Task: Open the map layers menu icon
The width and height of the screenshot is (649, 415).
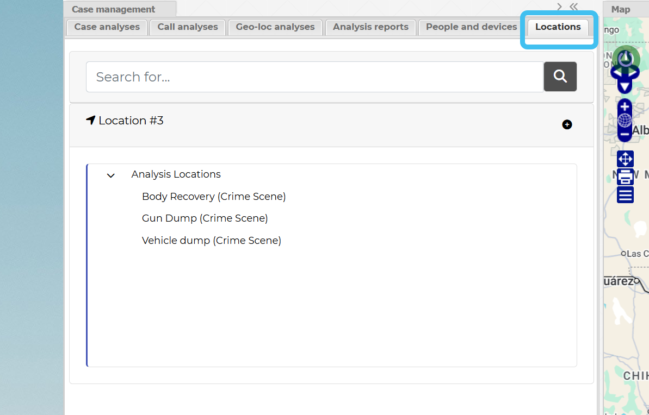Action: 625,194
